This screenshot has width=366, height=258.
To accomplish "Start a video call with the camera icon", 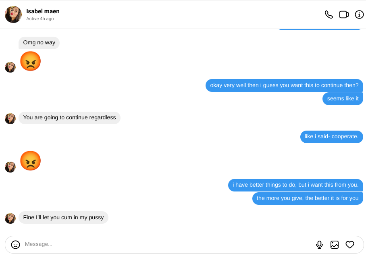I will pyautogui.click(x=344, y=15).
